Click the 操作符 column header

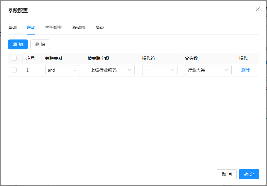(148, 58)
